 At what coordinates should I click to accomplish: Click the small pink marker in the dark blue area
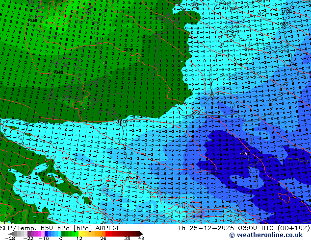(246, 153)
